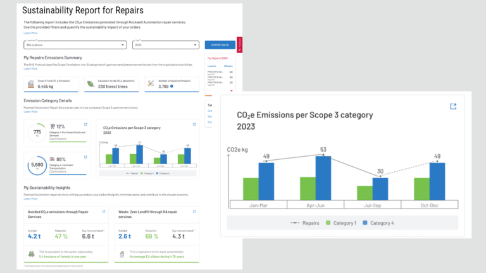Click the truck icon next to 88%
The height and width of the screenshot is (273, 486).
point(53,159)
